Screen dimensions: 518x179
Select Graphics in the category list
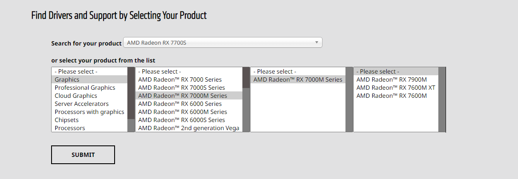pos(67,80)
